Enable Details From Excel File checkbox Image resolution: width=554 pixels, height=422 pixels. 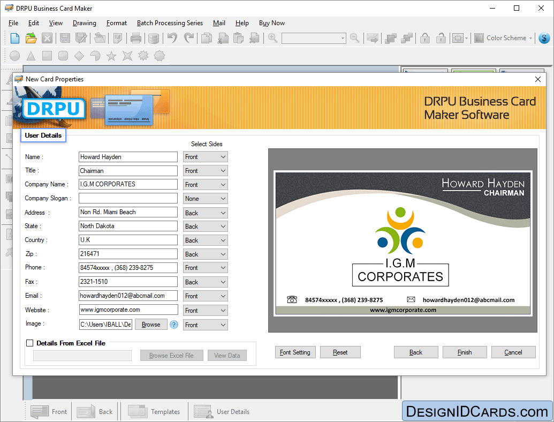pos(30,343)
